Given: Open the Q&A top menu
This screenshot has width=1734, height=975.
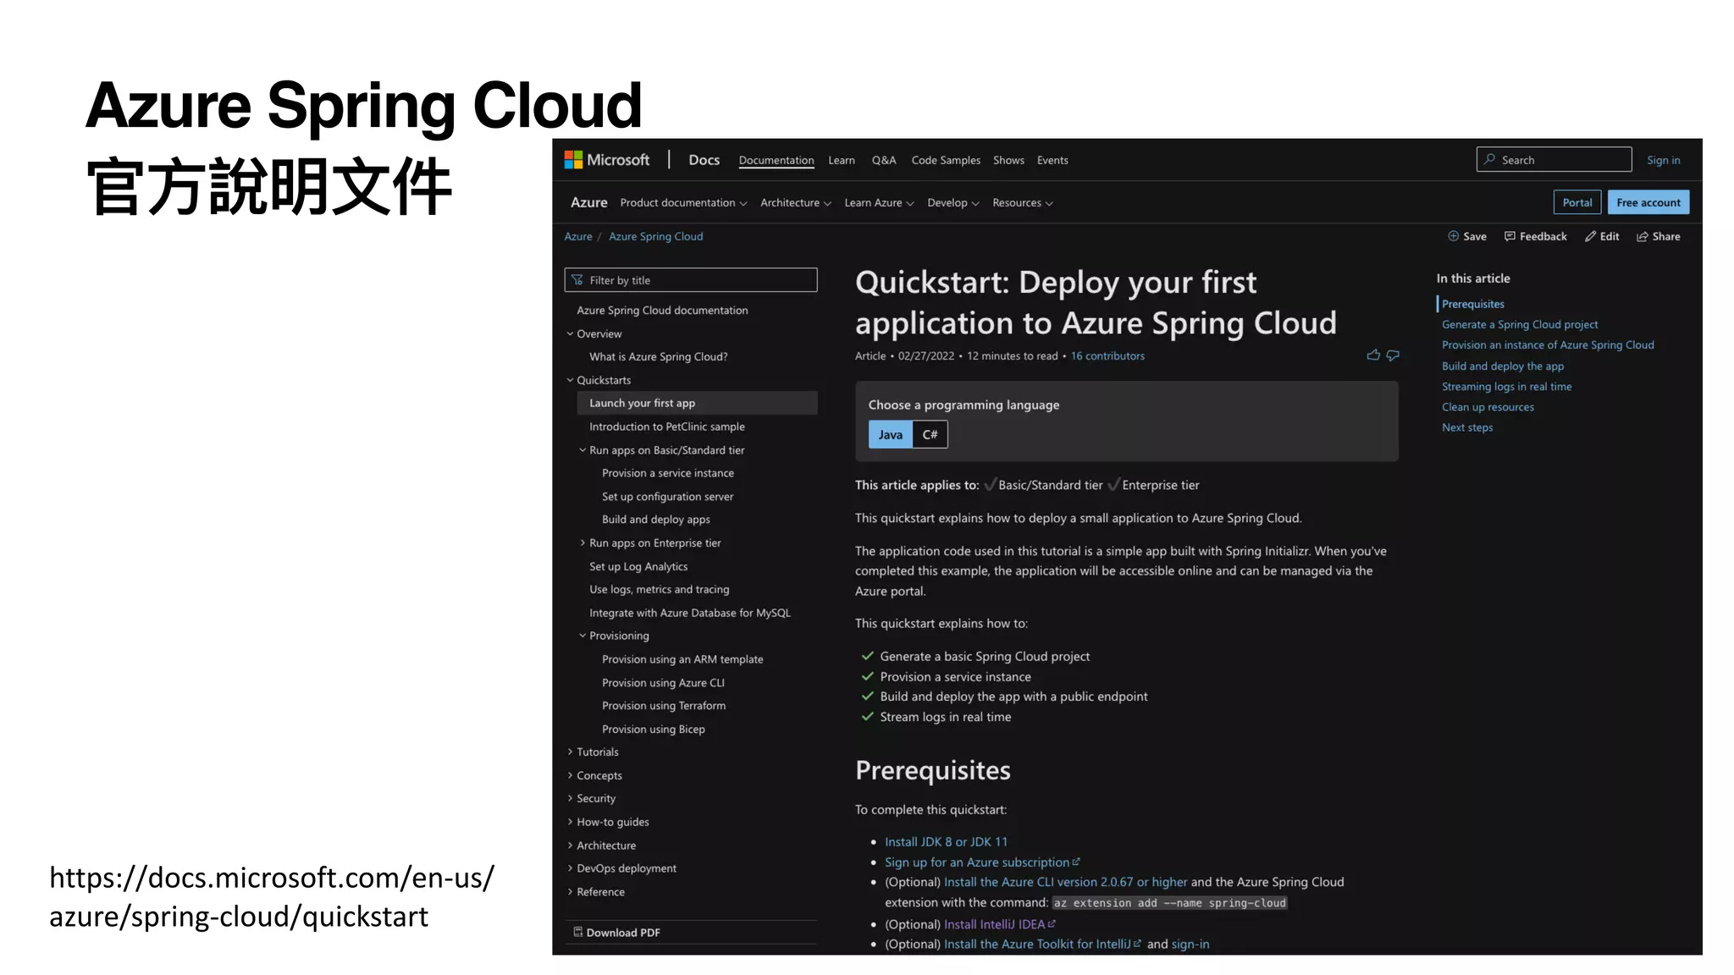Looking at the screenshot, I should pyautogui.click(x=883, y=160).
